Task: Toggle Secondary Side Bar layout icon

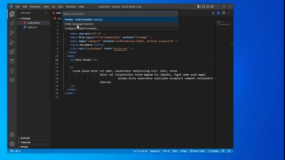Action: (208, 7)
